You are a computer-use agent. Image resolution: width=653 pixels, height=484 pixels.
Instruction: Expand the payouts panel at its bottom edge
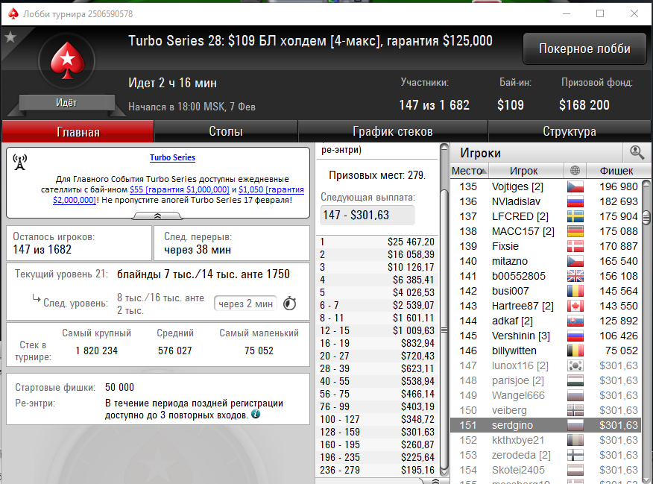coord(435,481)
